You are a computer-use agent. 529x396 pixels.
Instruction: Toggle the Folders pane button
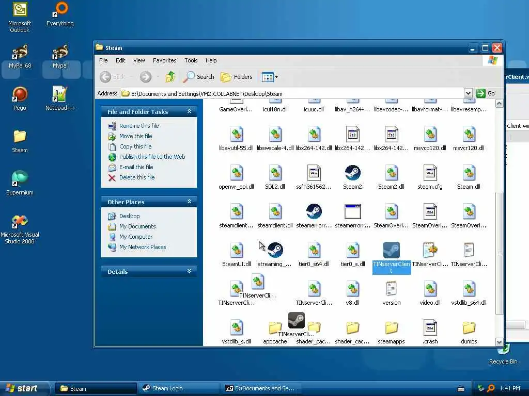coord(236,77)
